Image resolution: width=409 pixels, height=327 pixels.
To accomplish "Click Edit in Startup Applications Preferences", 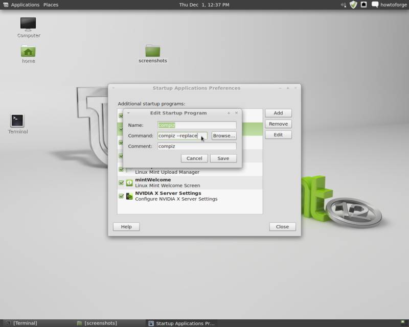I will (278, 135).
